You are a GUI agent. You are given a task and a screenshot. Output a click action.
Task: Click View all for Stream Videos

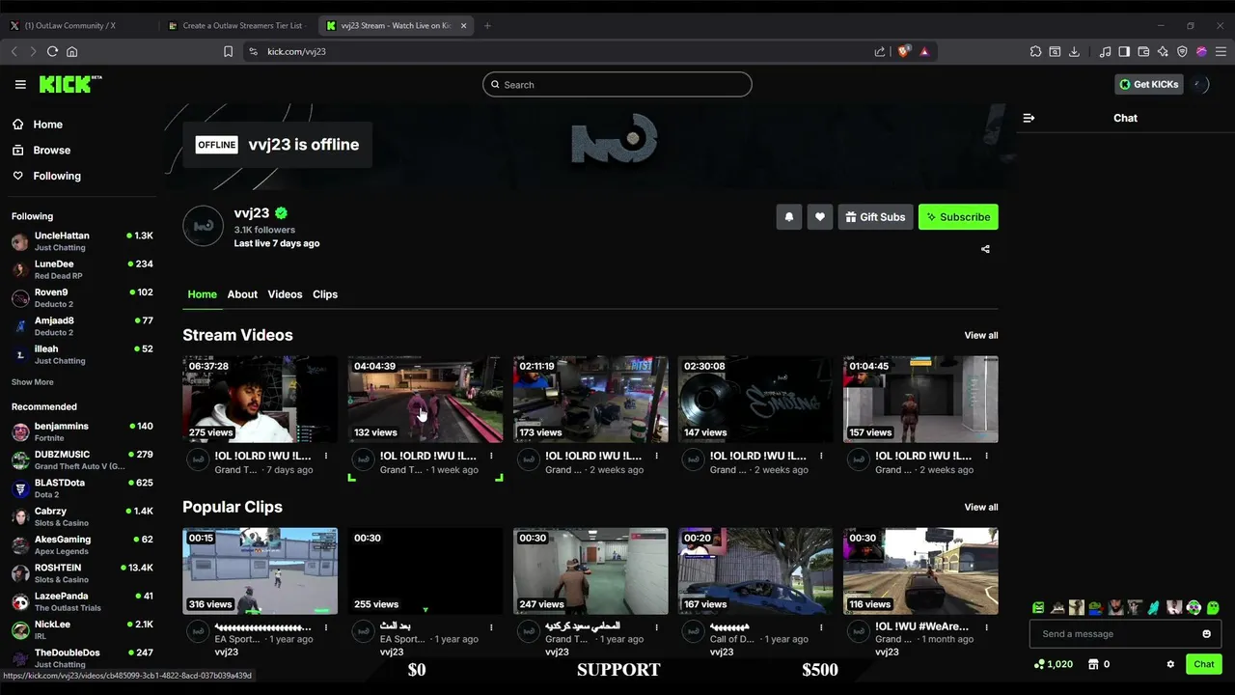(981, 335)
